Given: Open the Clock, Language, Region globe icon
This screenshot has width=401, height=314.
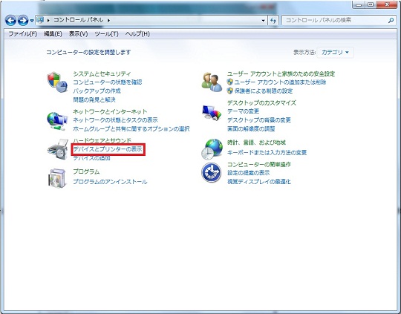Looking at the screenshot, I should pos(212,149).
